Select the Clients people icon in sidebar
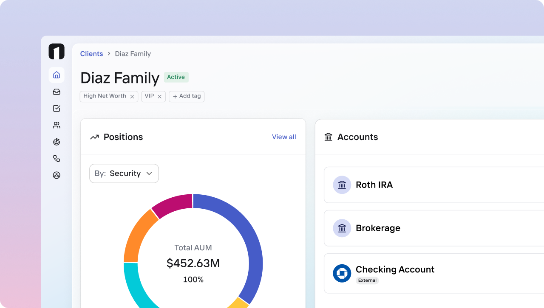Screen dimensions: 544x308 tap(56, 125)
